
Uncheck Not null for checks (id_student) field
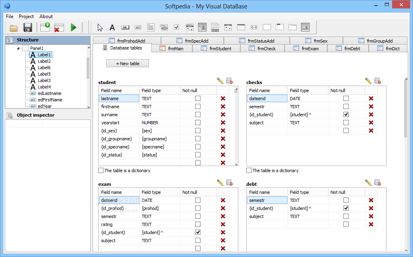pos(346,115)
